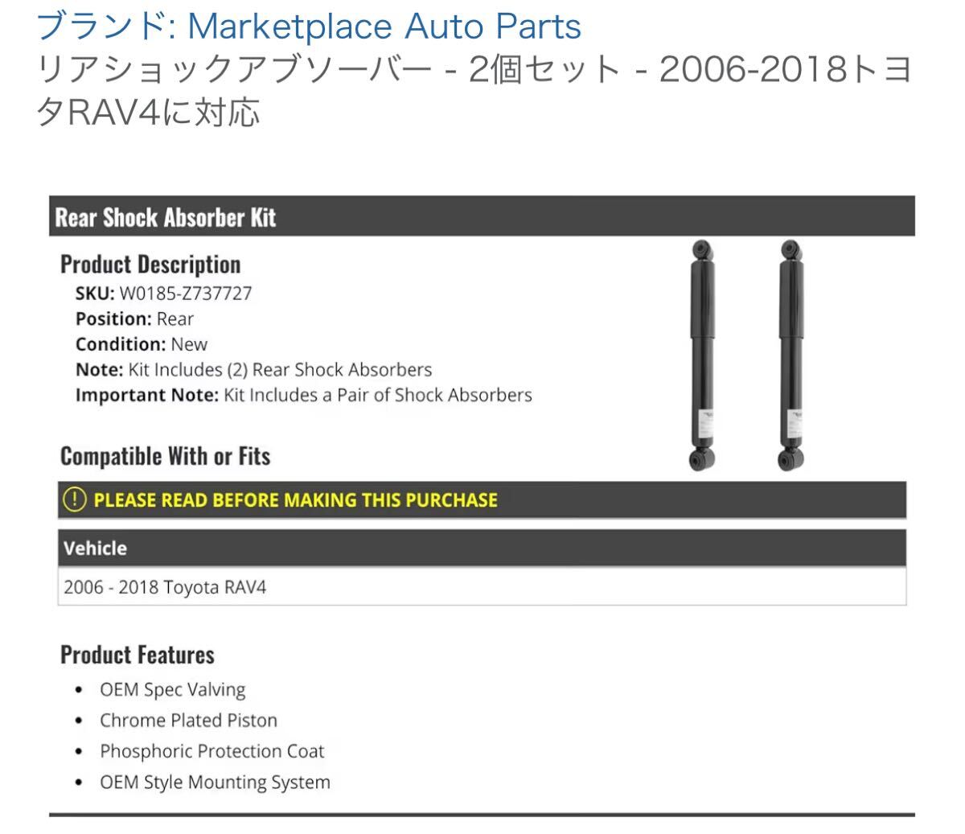The height and width of the screenshot is (834, 965).
Task: Select the 2006 - 2018 Toyota RAV4 row
Action: tap(482, 587)
